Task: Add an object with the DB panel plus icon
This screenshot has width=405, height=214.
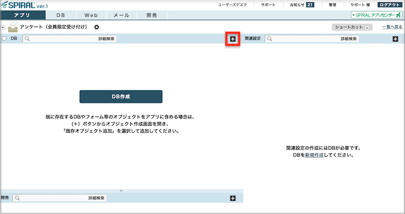Action: tap(233, 39)
